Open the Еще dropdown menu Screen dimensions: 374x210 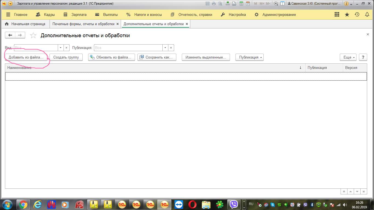pos(348,57)
